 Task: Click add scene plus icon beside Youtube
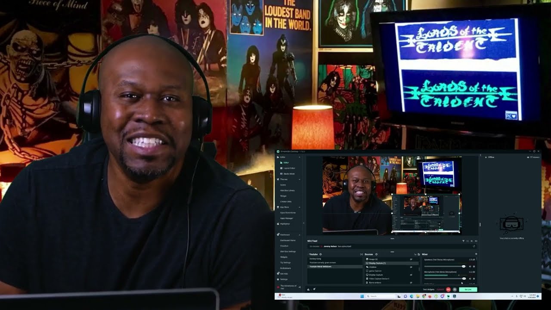pyautogui.click(x=320, y=254)
